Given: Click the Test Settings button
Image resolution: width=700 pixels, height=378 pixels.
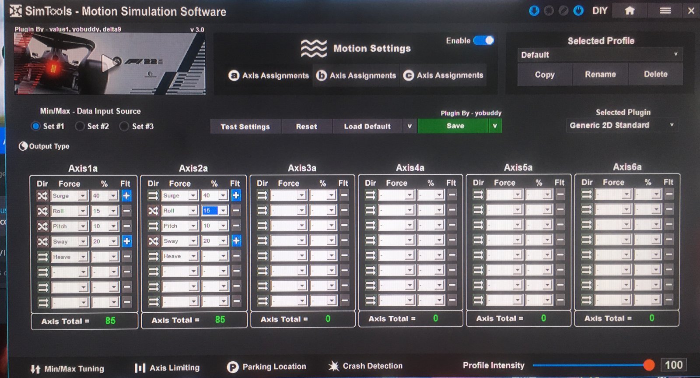Looking at the screenshot, I should [245, 127].
